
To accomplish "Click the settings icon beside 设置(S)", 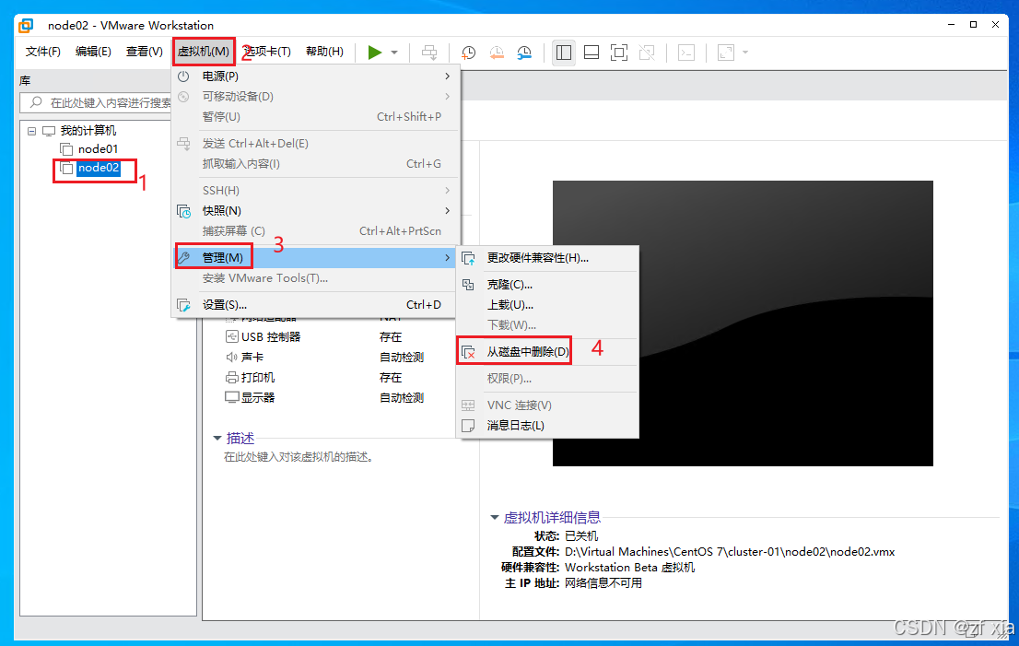I will (184, 305).
